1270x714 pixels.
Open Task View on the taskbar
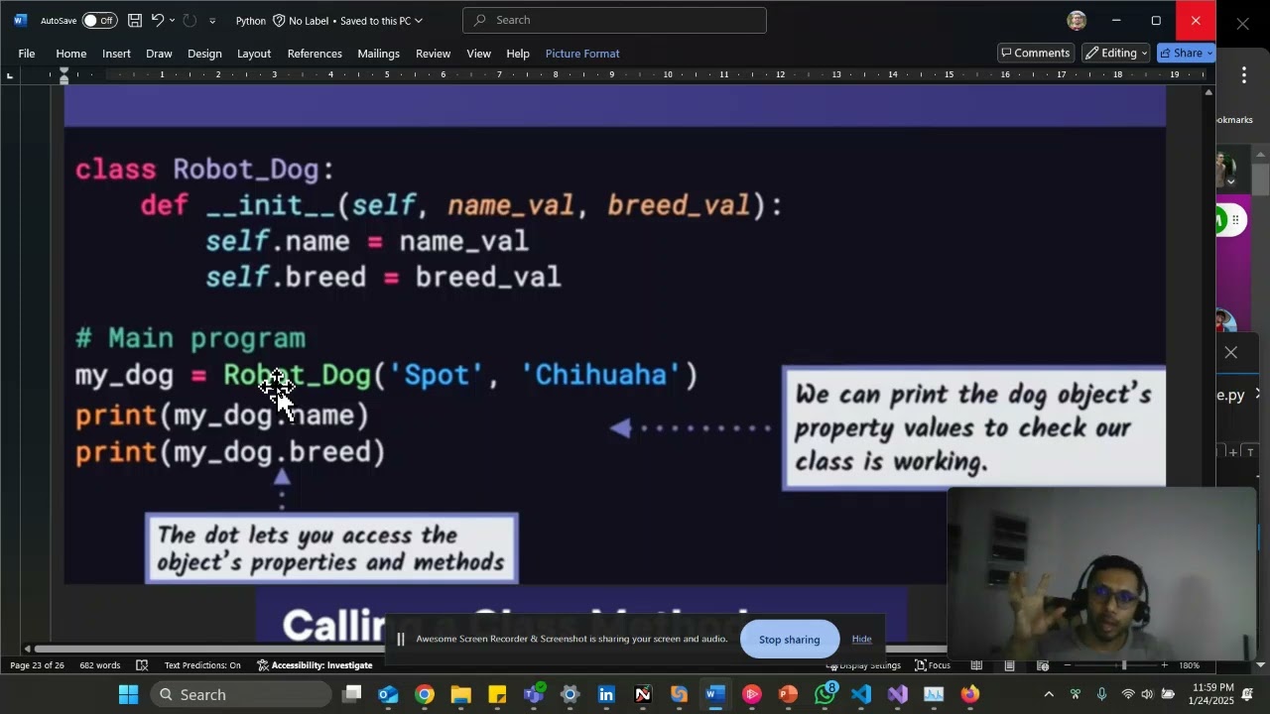[352, 694]
